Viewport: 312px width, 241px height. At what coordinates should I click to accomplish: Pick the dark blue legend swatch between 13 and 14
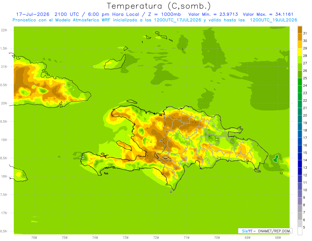pos(300,164)
